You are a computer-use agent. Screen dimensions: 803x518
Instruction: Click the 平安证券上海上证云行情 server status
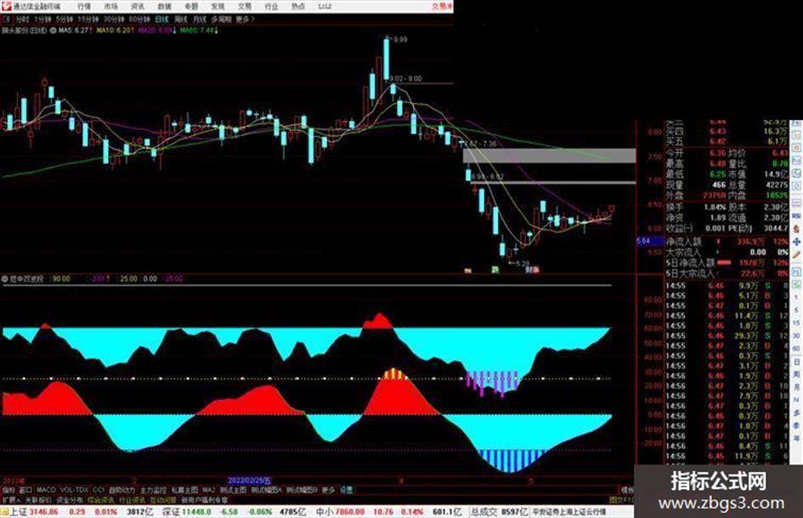569,512
